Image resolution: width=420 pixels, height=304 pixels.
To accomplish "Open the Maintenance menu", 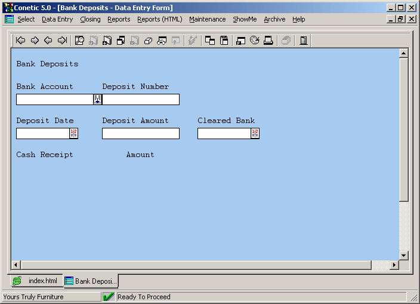I will coord(208,19).
